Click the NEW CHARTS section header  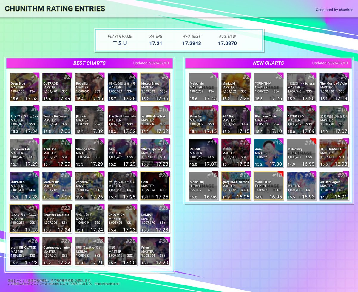pos(268,63)
